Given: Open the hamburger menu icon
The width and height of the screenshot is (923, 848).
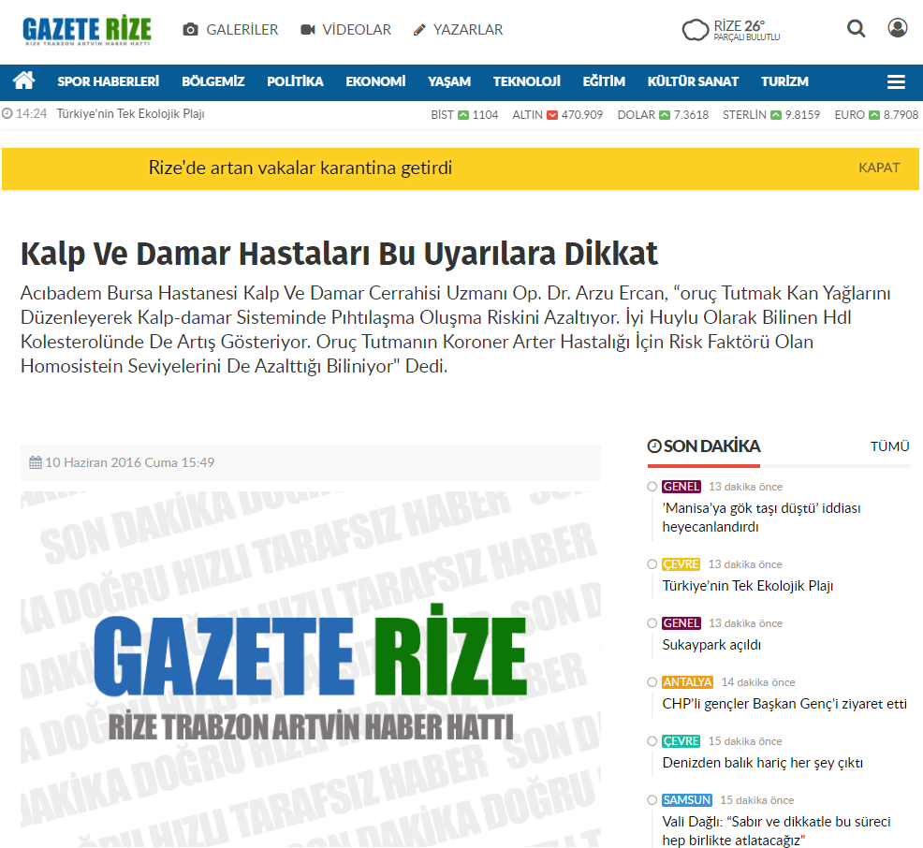Looking at the screenshot, I should point(896,81).
